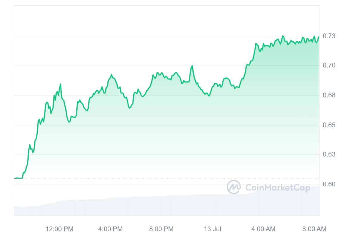Click the 0.60 price axis label
358x239 pixels.
coord(329,184)
